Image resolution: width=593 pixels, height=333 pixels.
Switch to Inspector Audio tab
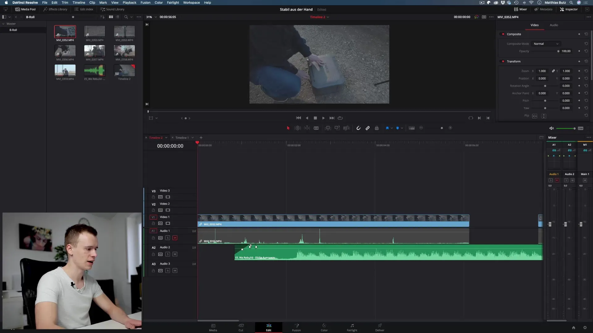(554, 25)
